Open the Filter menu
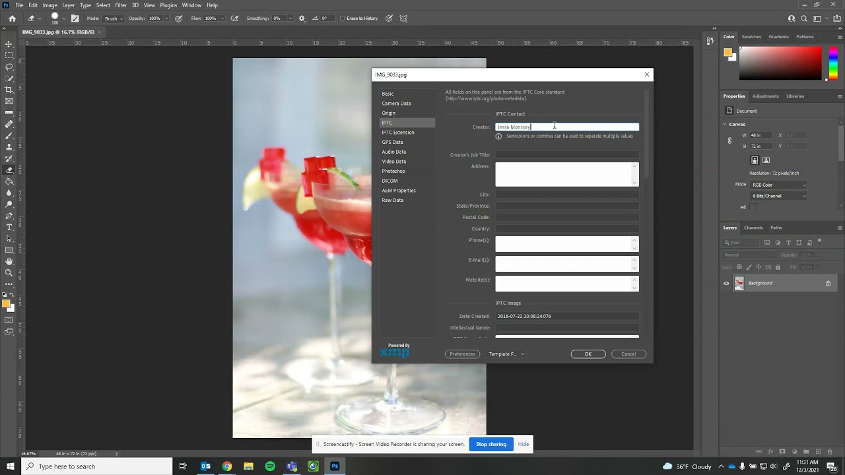This screenshot has height=475, width=845. 121,5
